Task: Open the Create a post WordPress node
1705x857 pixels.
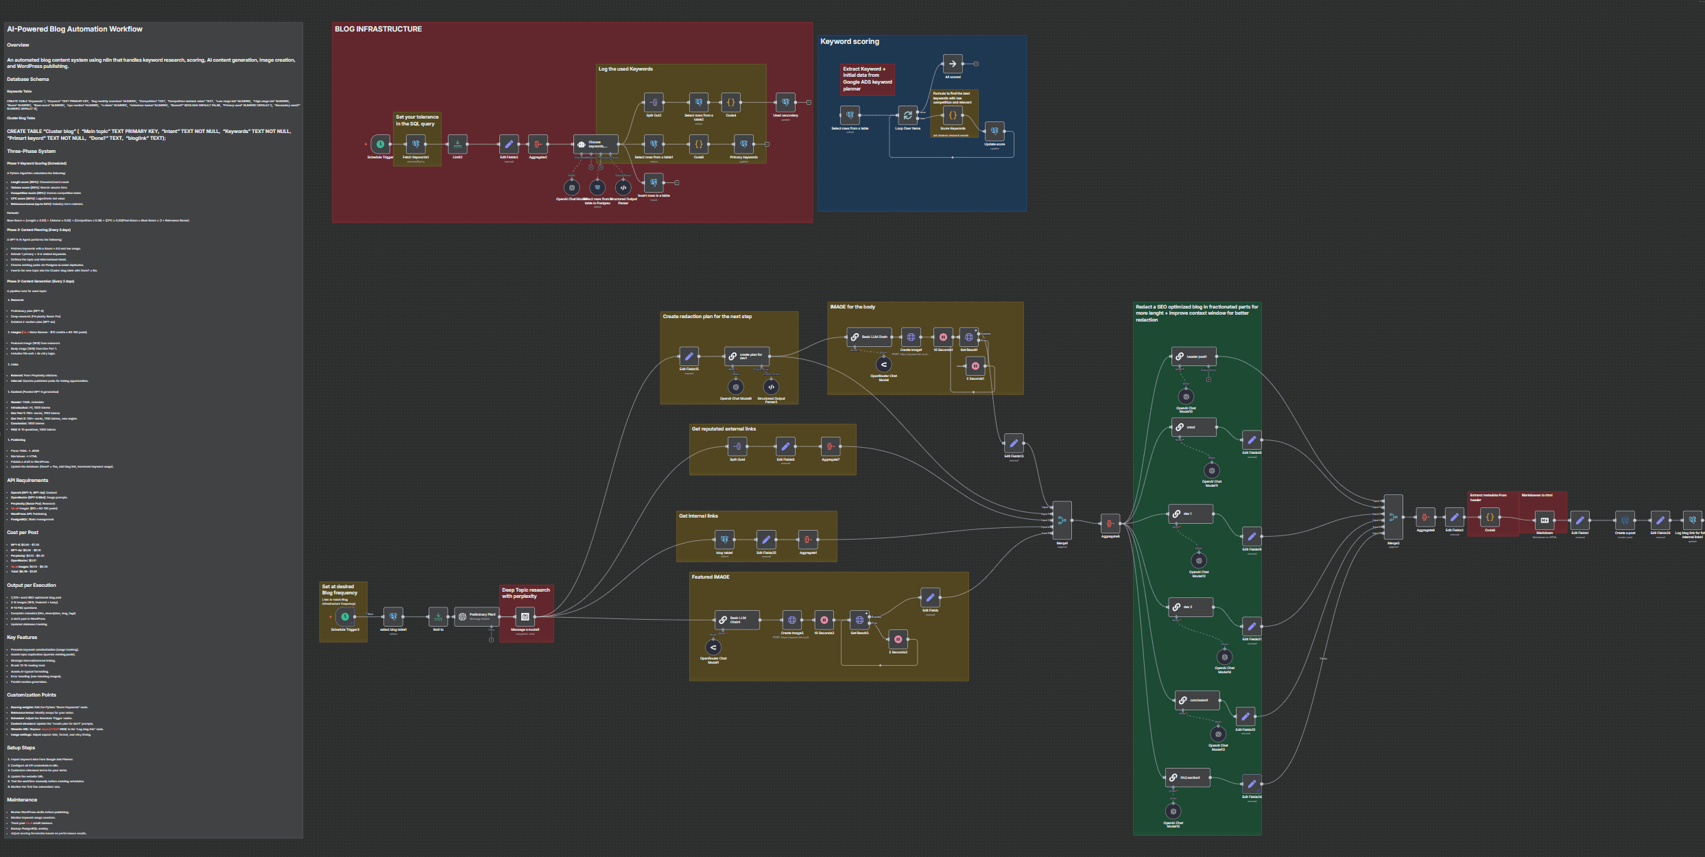Action: [x=1625, y=520]
